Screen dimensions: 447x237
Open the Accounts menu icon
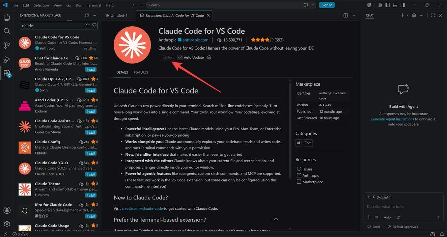click(7, 210)
